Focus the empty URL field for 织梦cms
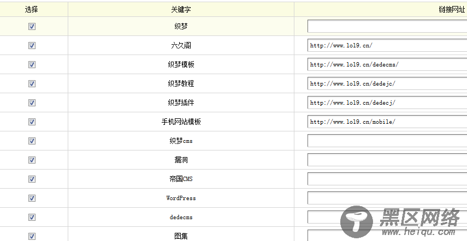This screenshot has width=467, height=241. point(387,141)
